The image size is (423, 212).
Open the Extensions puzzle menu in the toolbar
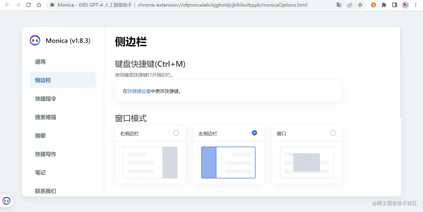tap(384, 5)
